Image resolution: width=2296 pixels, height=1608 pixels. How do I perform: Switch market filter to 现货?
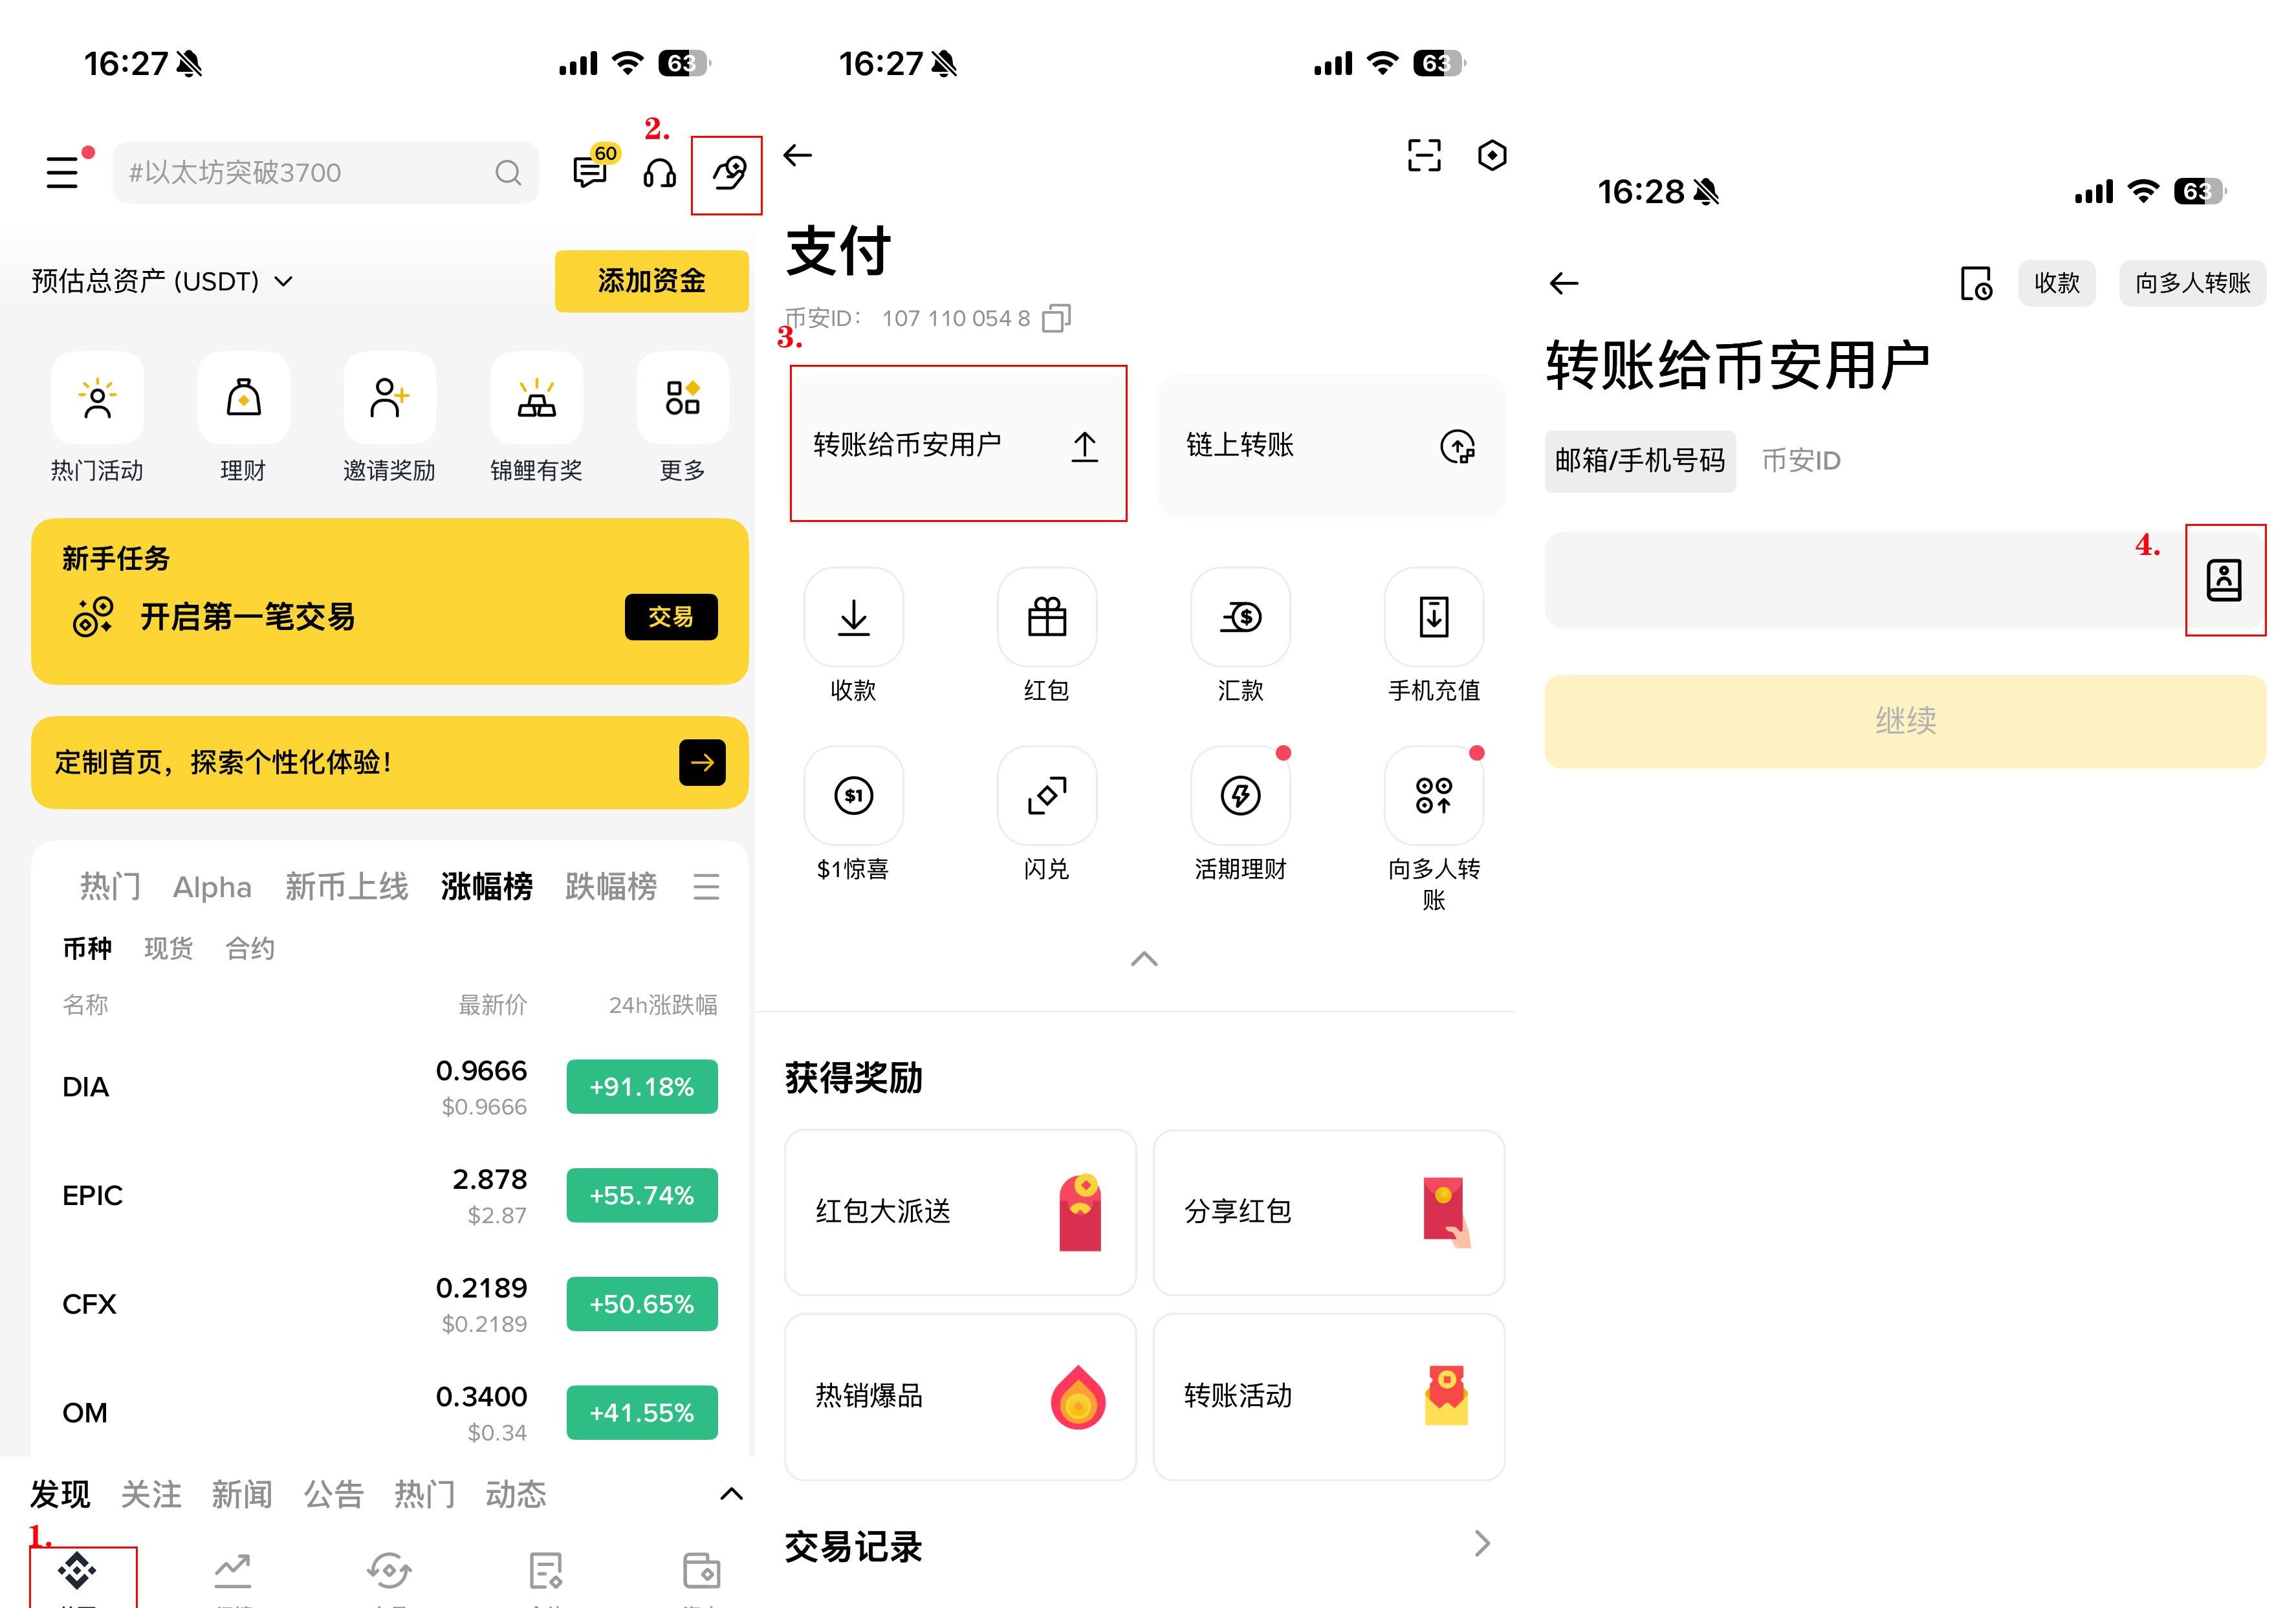point(168,948)
